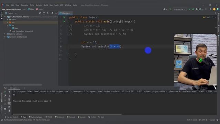Click Collapse All icon in Project panel
This screenshot has width=220, height=124.
coord(48,13)
